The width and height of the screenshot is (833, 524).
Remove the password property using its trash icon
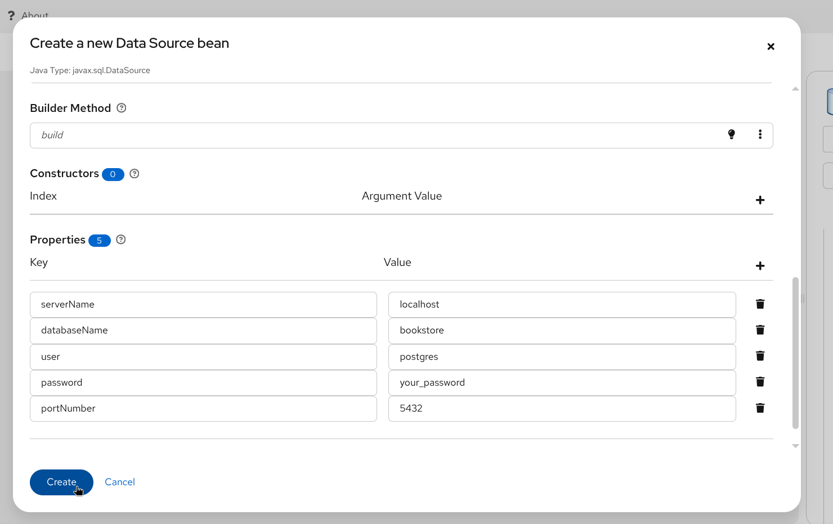click(x=760, y=381)
